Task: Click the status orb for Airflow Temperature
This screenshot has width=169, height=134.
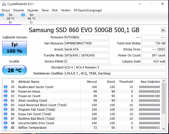Action: [6, 128]
